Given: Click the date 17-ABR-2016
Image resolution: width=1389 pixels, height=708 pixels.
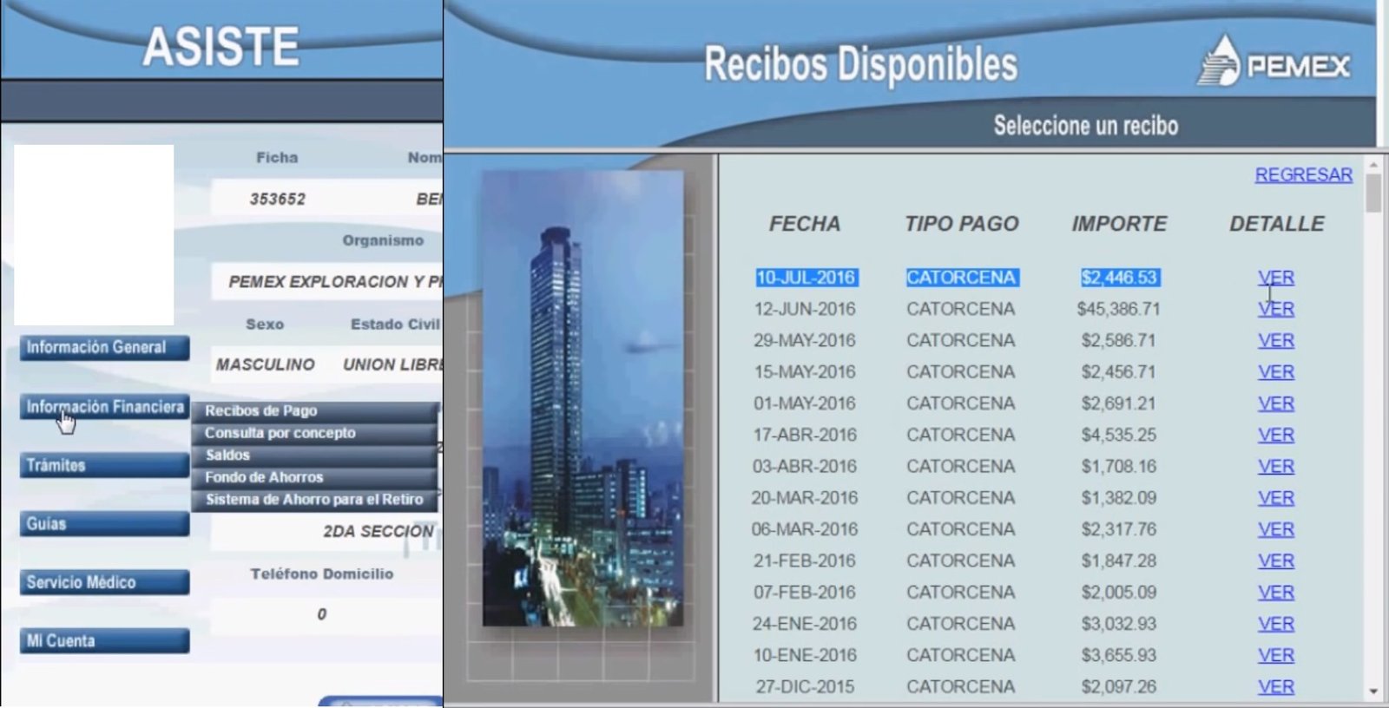Looking at the screenshot, I should click(x=806, y=436).
